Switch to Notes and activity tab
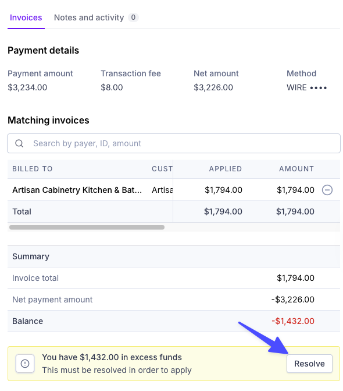The width and height of the screenshot is (343, 391). tap(89, 17)
